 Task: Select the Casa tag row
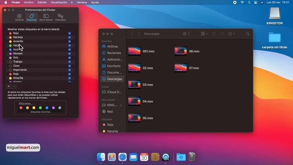pyautogui.click(x=40, y=66)
